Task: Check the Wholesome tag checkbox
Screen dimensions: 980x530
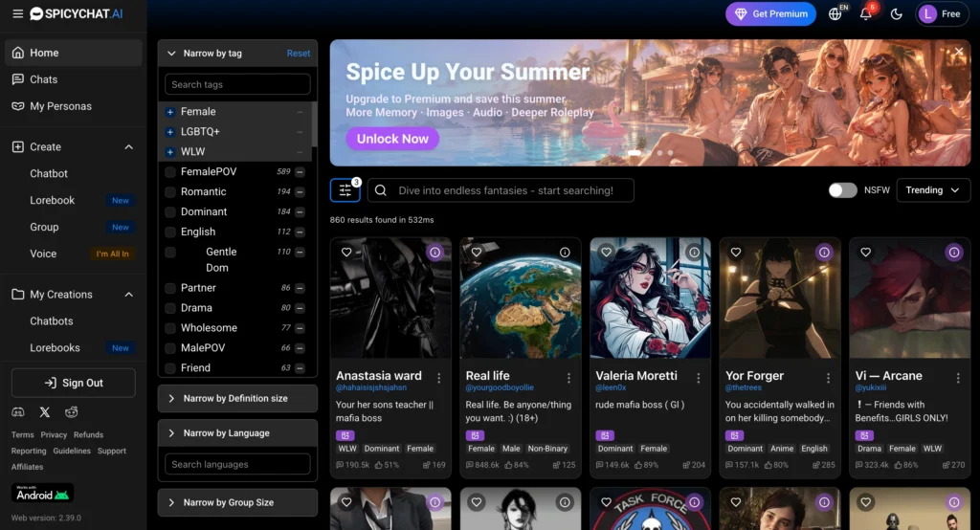Action: coord(170,328)
